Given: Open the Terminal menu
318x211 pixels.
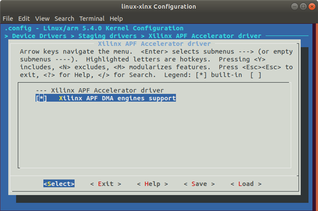Looking at the screenshot, I should coord(91,18).
